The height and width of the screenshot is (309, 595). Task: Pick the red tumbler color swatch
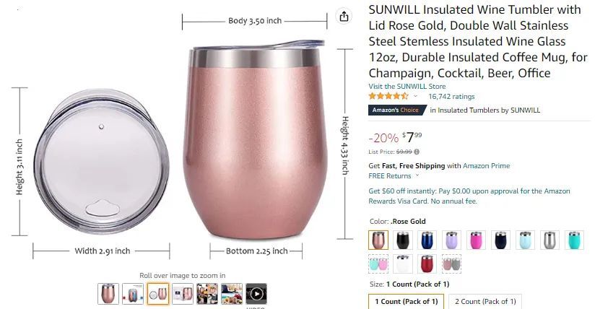click(427, 264)
